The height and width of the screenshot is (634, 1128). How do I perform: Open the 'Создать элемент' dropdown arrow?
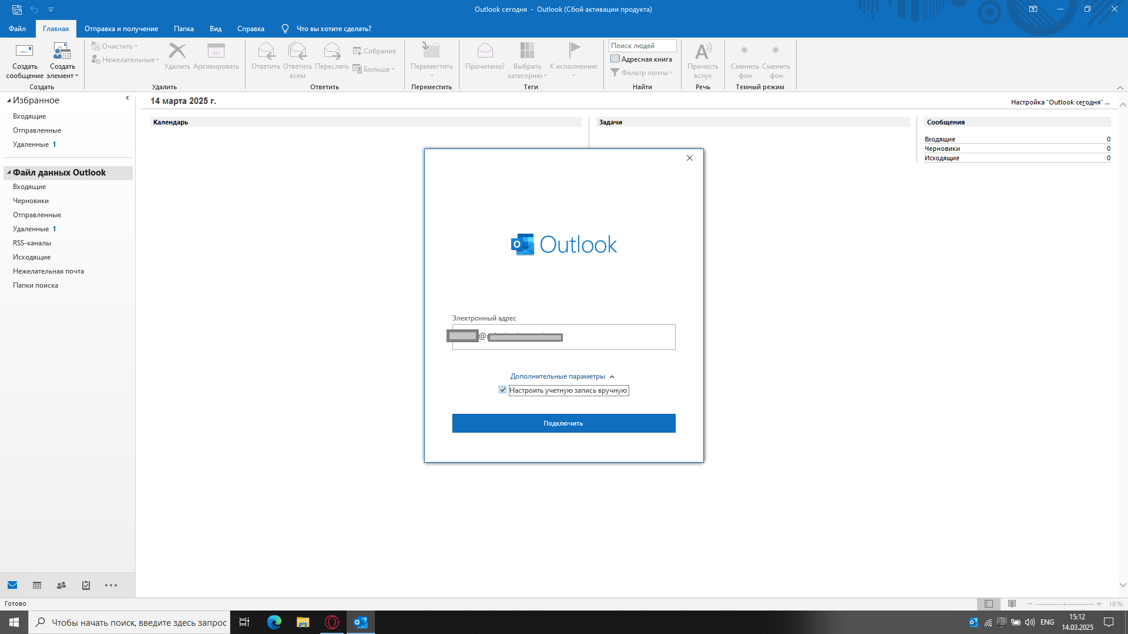76,76
